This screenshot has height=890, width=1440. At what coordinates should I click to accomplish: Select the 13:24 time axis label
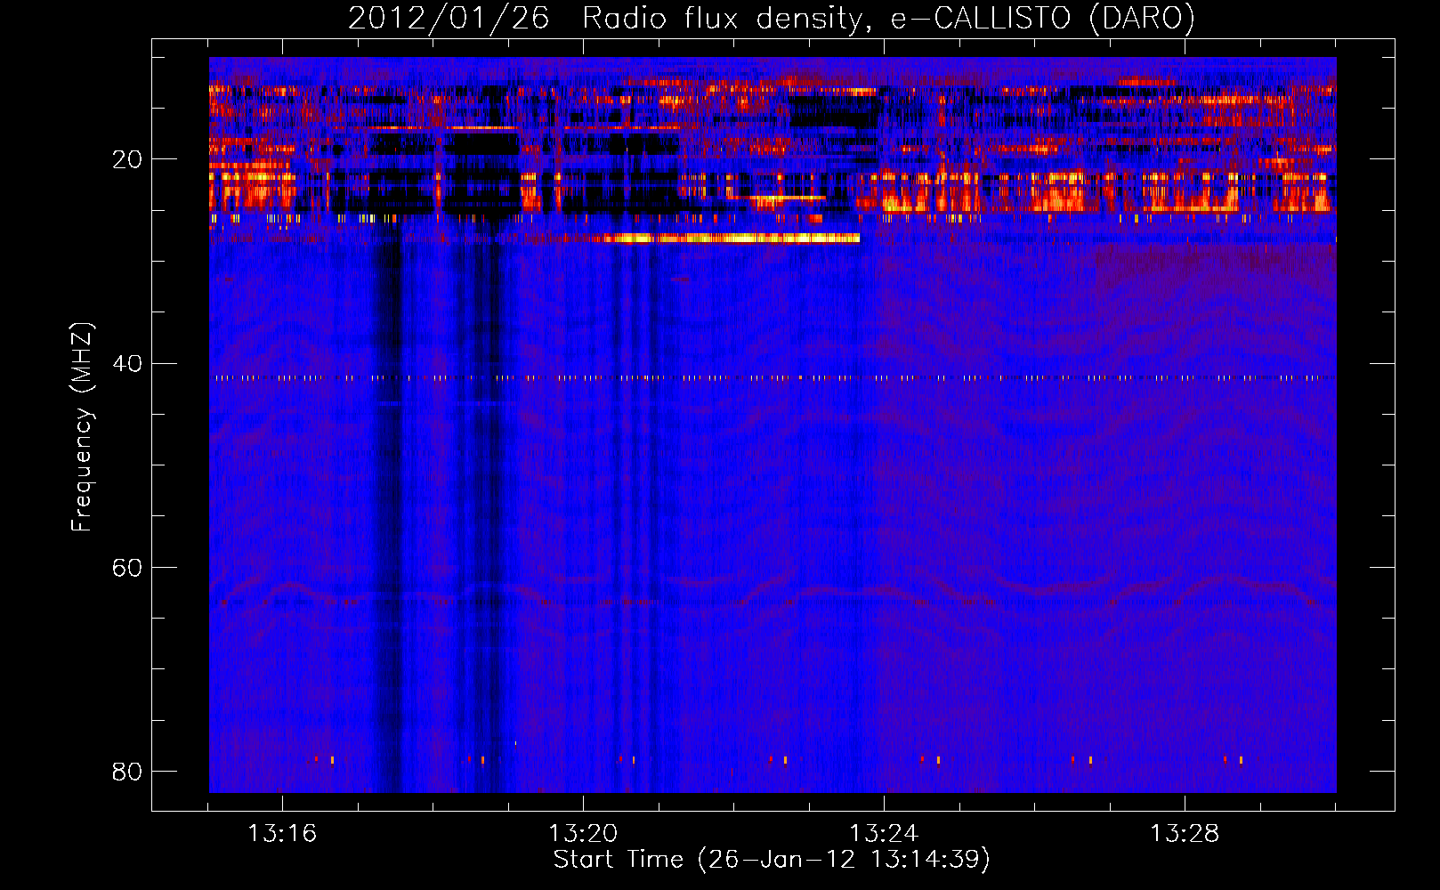[884, 834]
